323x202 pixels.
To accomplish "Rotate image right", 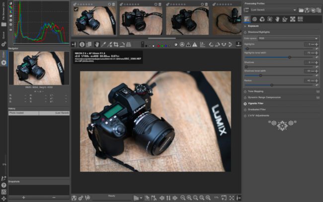I will (x=218, y=44).
